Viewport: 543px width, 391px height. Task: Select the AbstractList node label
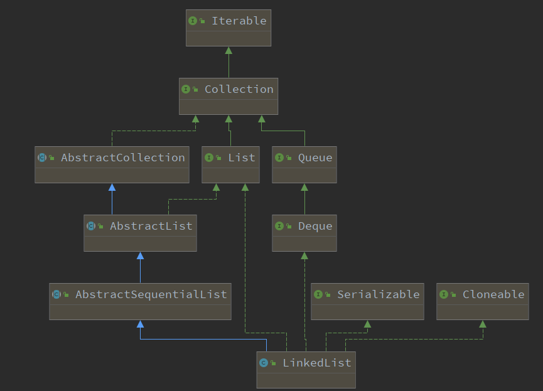pos(151,226)
